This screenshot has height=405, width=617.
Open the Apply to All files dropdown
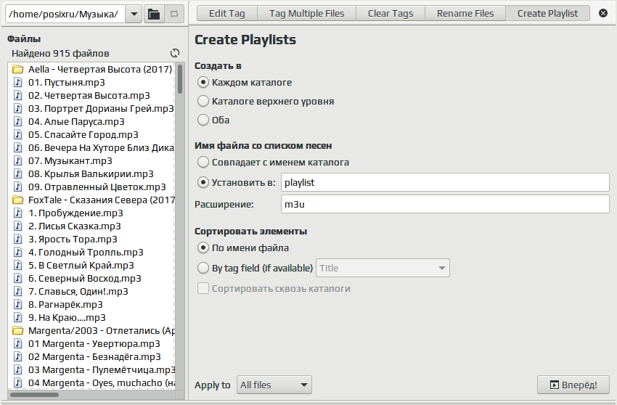[274, 385]
